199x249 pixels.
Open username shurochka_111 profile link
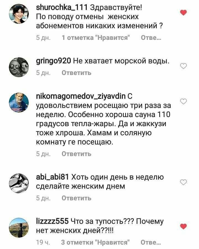pyautogui.click(x=62, y=7)
